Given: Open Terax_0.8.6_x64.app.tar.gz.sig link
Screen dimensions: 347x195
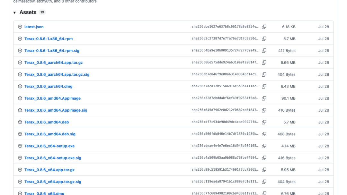Looking at the screenshot, I should tap(53, 182).
